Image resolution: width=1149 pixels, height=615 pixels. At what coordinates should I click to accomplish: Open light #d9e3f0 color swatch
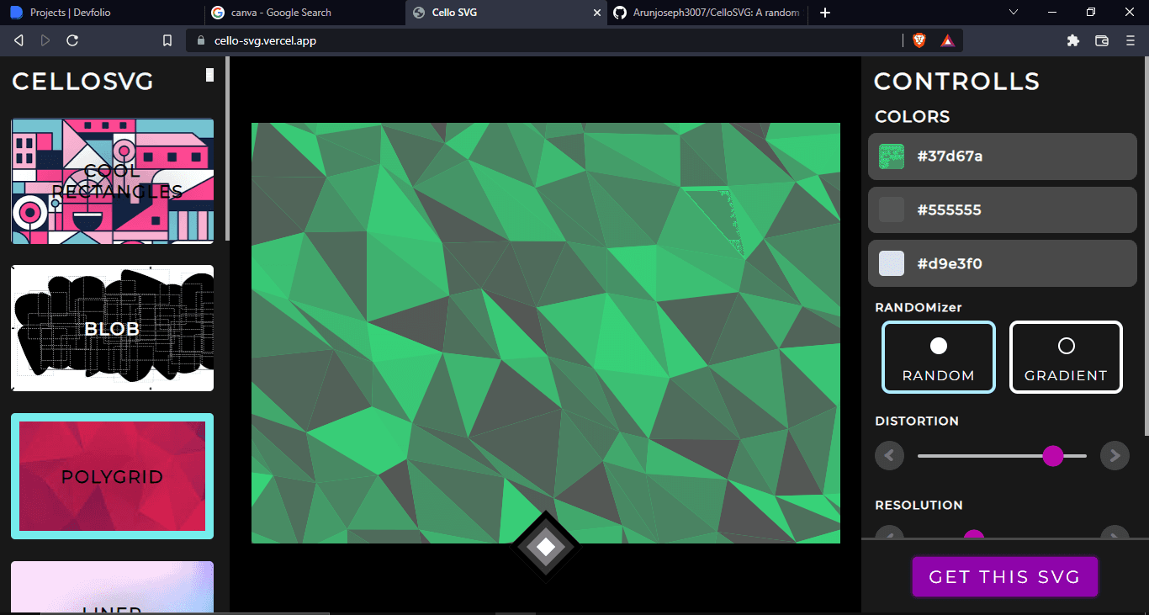point(892,263)
